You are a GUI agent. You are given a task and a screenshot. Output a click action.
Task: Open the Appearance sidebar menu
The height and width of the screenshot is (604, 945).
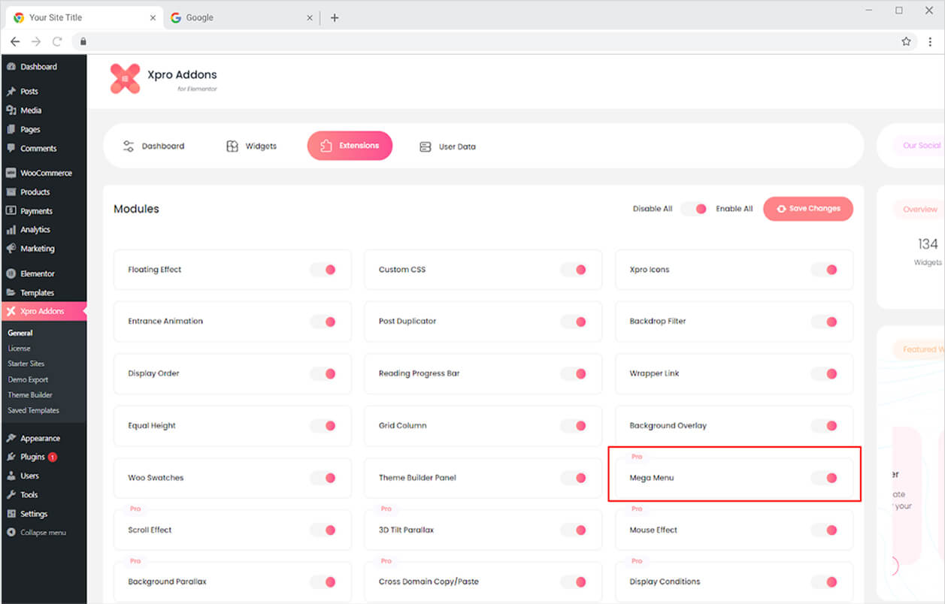click(39, 439)
